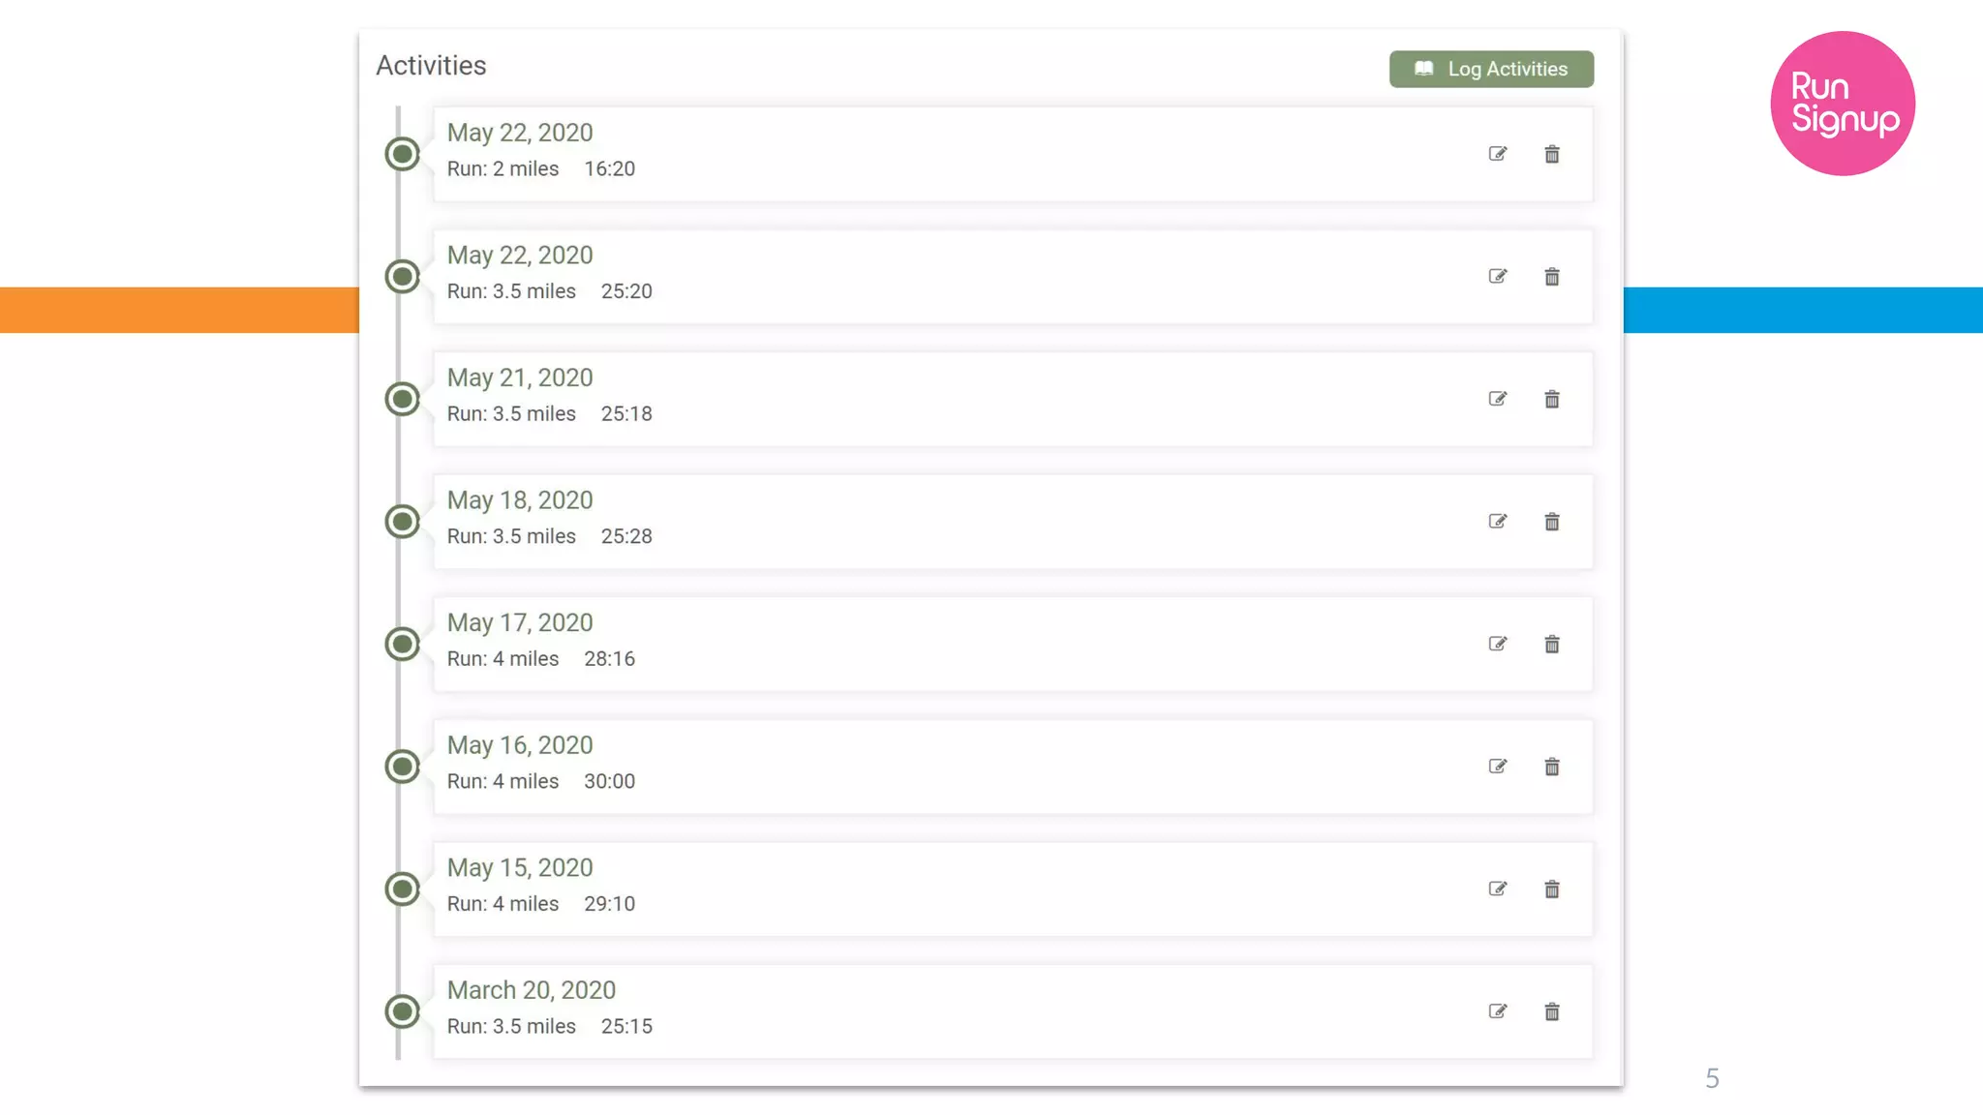This screenshot has width=1983, height=1115.
Task: Delete the May 15 29:10 run
Action: [x=1552, y=889]
